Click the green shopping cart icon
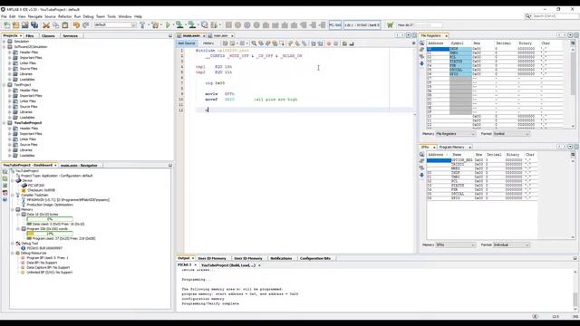The height and width of the screenshot is (326, 580). point(390,25)
